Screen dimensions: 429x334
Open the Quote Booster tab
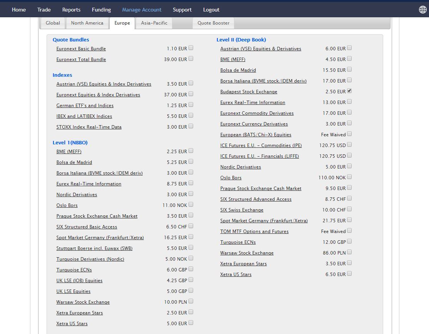[x=214, y=23]
